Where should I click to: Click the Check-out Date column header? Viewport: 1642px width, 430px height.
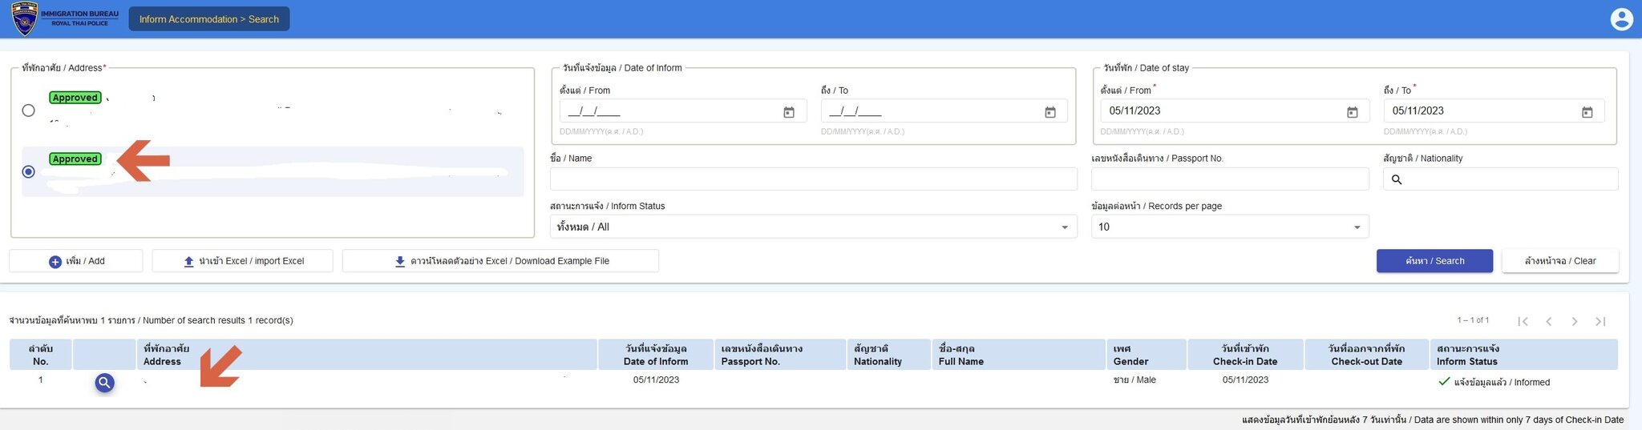(x=1367, y=355)
